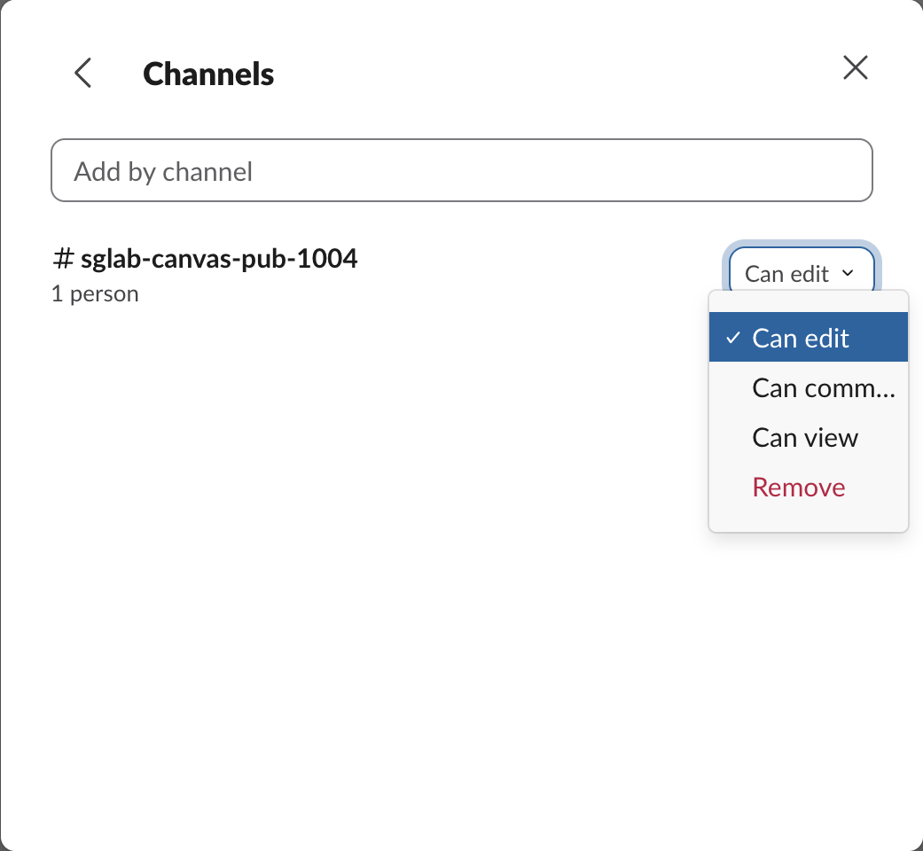Close the Channels dialog
Viewport: 923px width, 851px height.
tap(855, 67)
